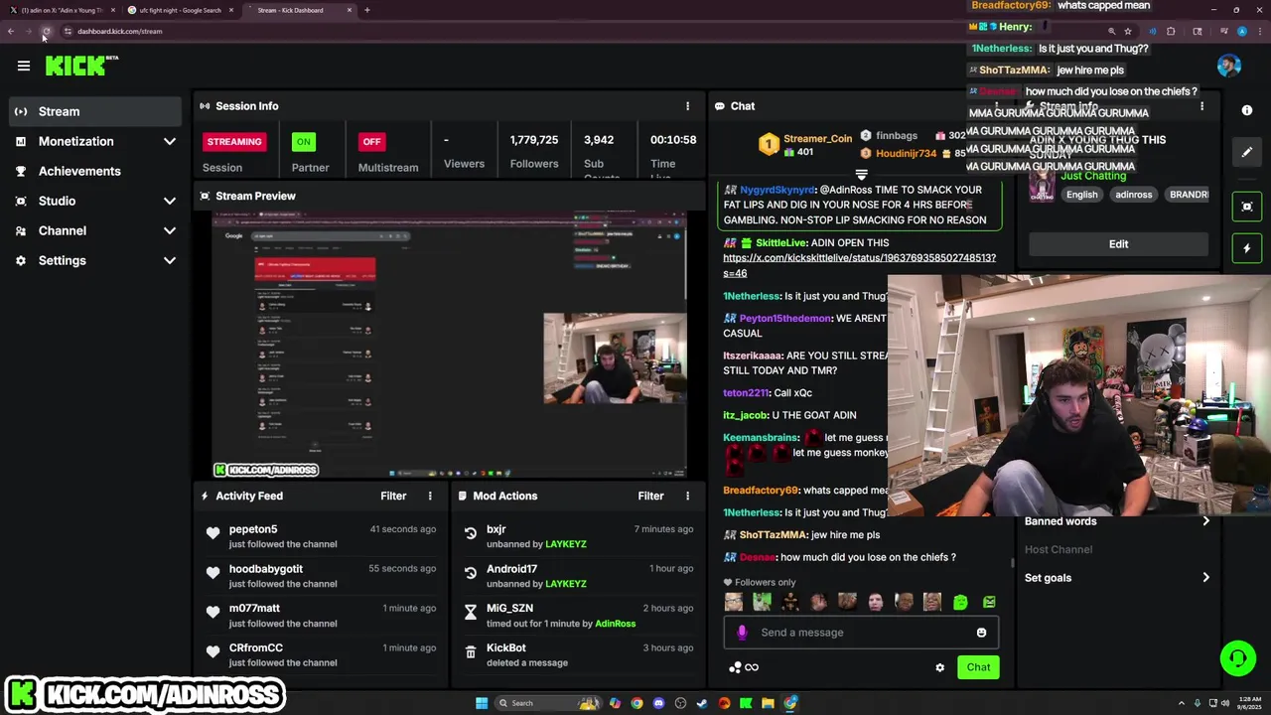1271x715 pixels.
Task: Click the purple microphone icon in chat input
Action: (x=742, y=633)
